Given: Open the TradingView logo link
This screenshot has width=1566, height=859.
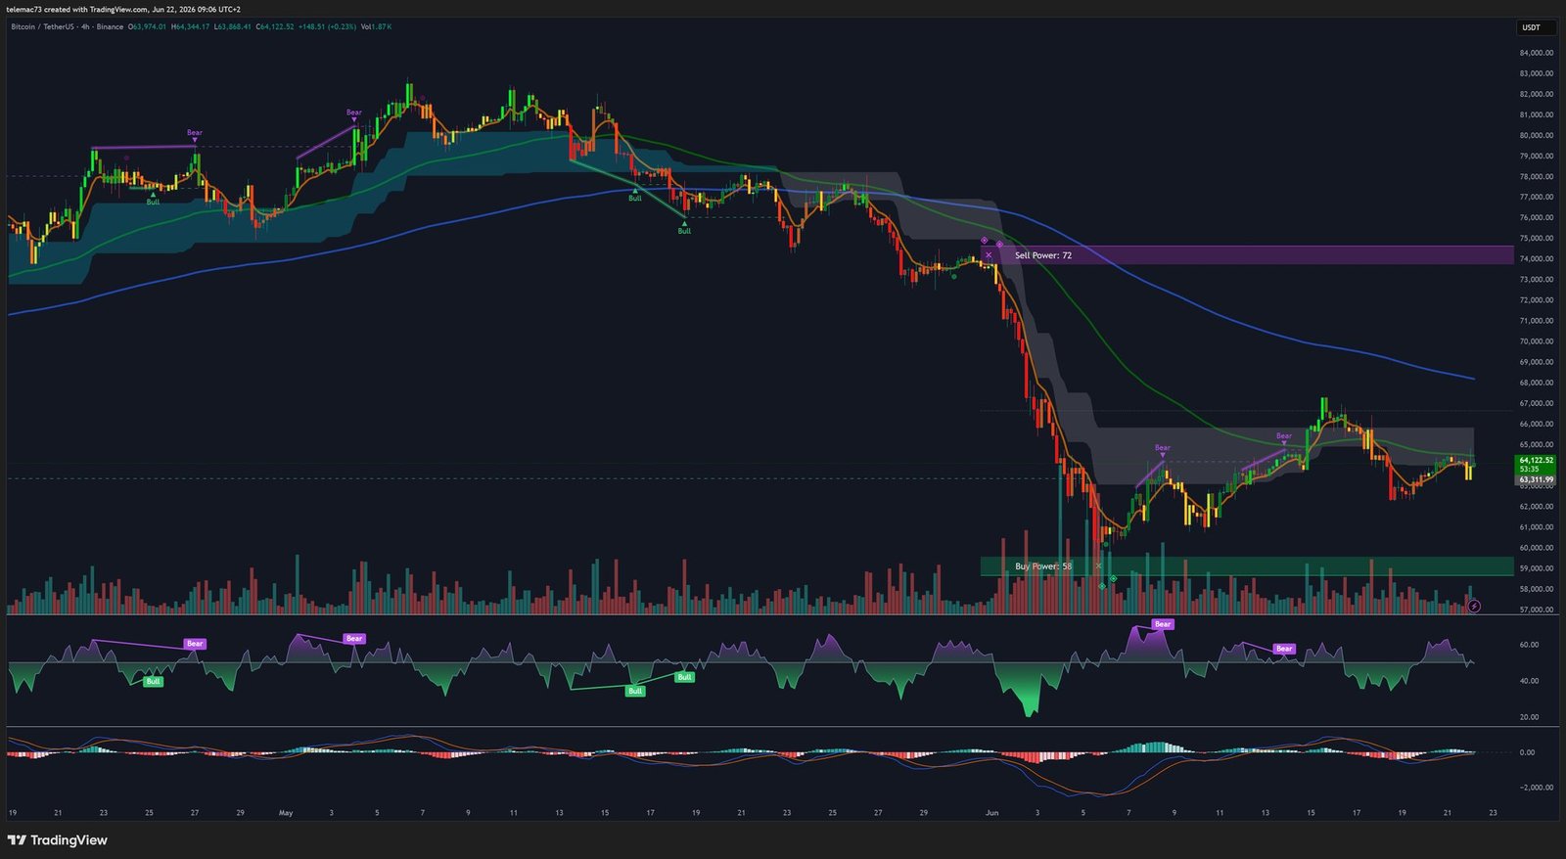Looking at the screenshot, I should 57,840.
